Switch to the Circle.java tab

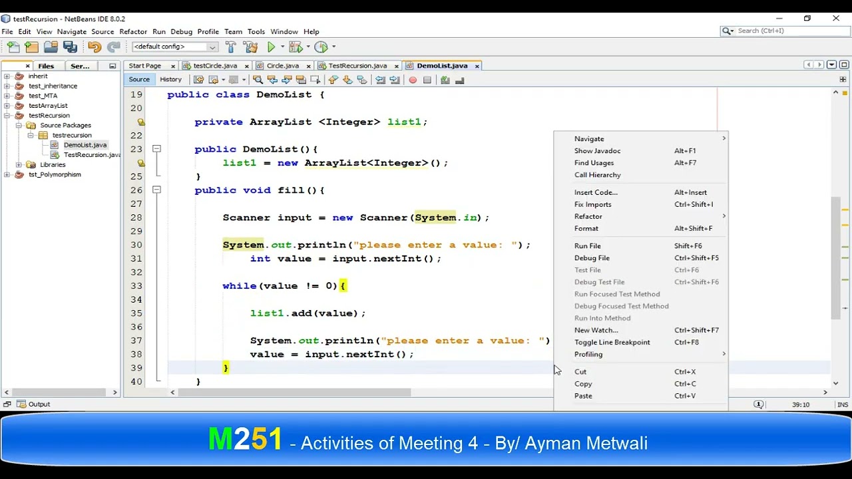tap(282, 66)
